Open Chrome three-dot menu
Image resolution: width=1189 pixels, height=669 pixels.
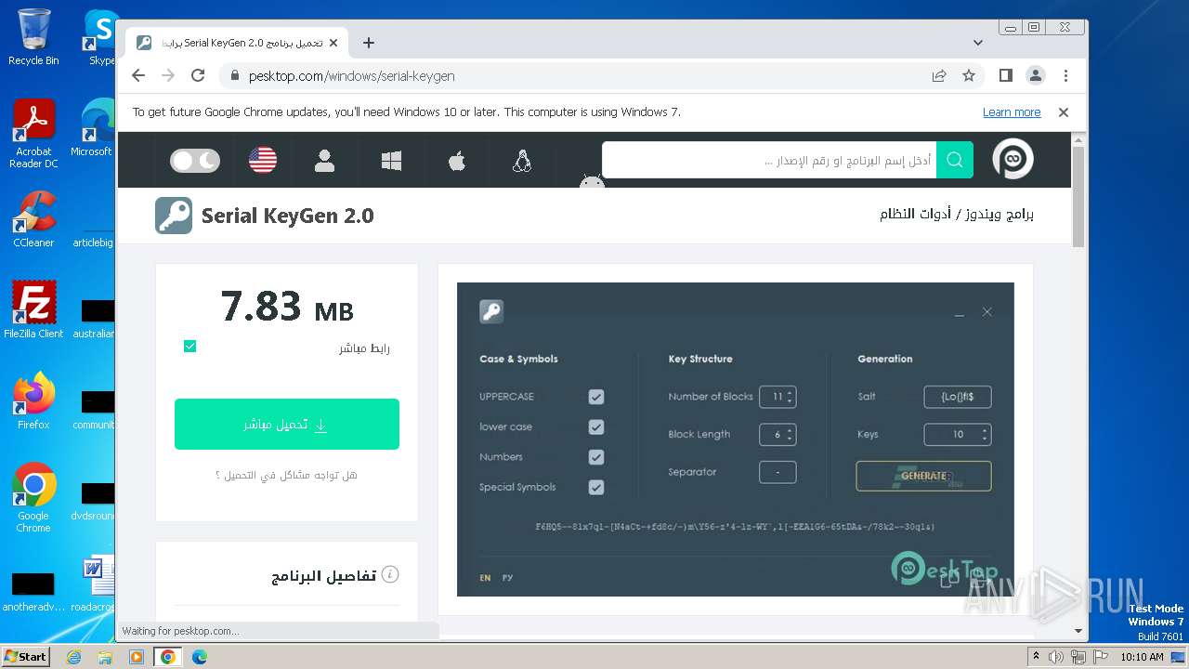(1065, 75)
